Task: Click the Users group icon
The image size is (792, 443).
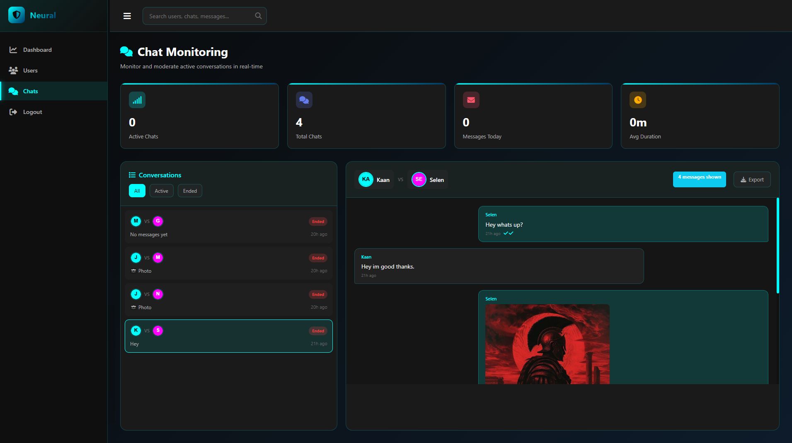Action: pyautogui.click(x=13, y=70)
